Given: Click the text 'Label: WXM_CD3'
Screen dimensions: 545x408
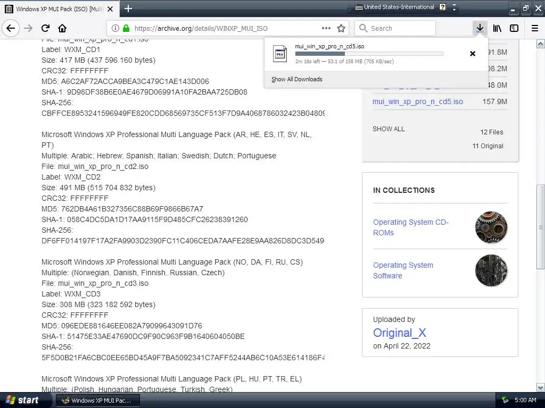Looking at the screenshot, I should coord(71,294).
